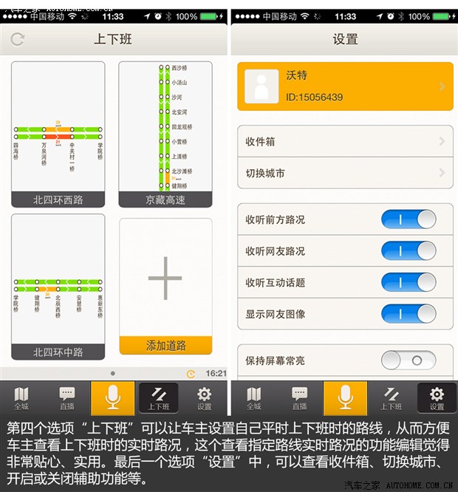This screenshot has height=492, width=458.
Task: Expand 切换城市 row chevron
Action: tap(442, 174)
